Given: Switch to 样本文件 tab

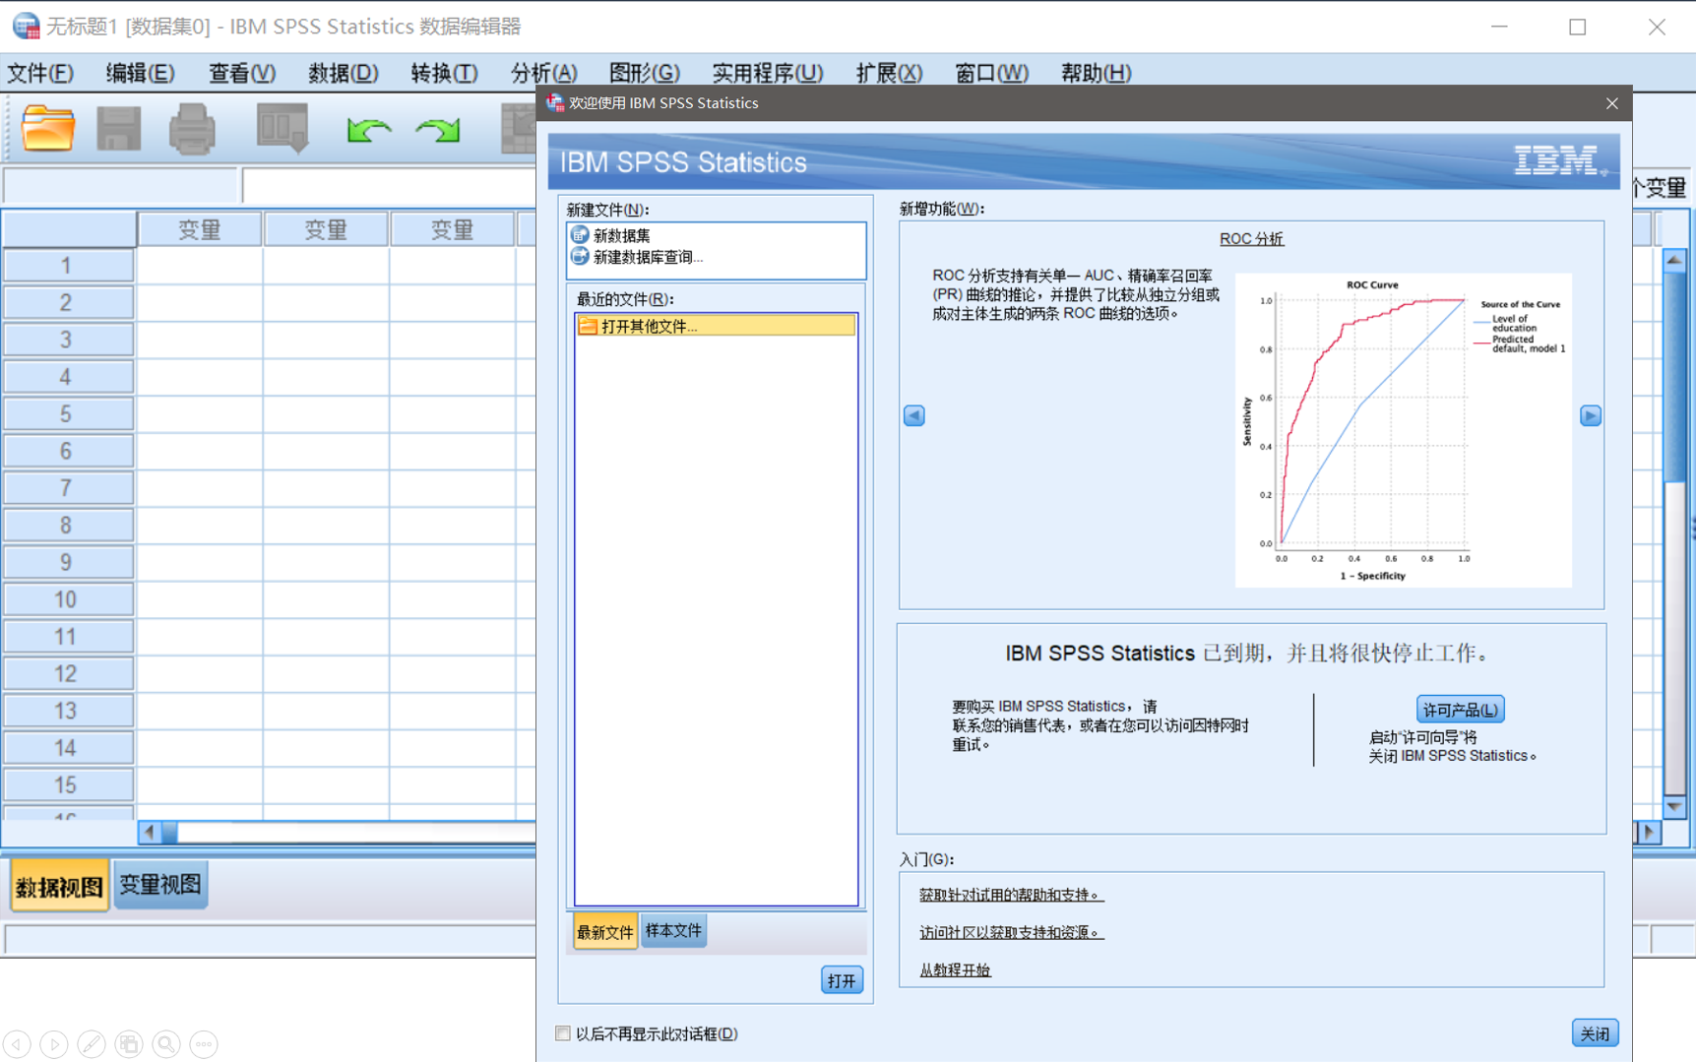Looking at the screenshot, I should [673, 930].
